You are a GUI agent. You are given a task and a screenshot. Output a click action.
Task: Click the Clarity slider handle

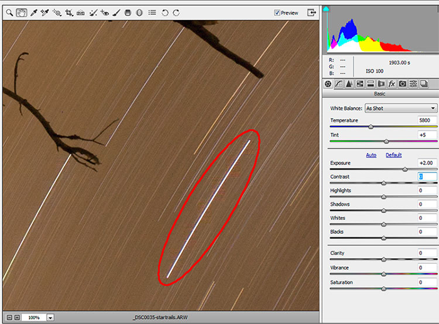click(x=384, y=259)
